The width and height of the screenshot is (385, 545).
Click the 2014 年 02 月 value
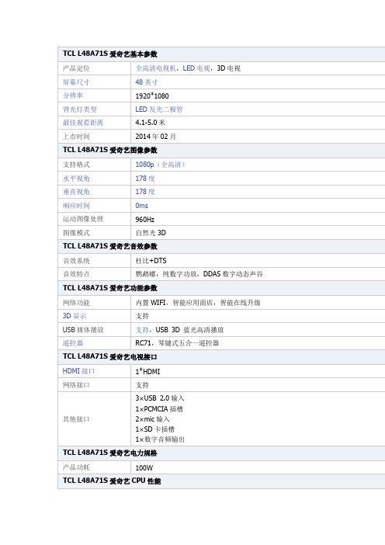(155, 137)
